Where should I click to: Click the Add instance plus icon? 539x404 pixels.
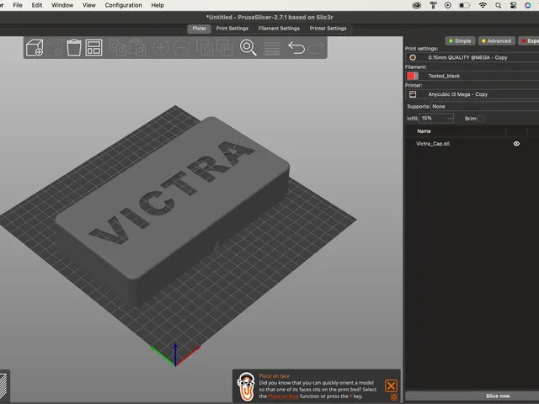161,47
